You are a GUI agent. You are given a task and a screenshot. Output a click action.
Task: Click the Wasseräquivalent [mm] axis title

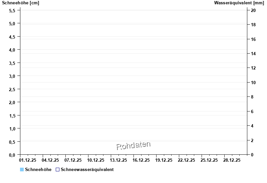click(239, 3)
